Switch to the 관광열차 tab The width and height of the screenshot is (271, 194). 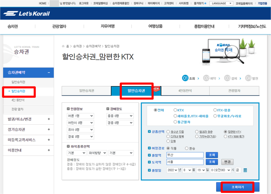click(235, 91)
